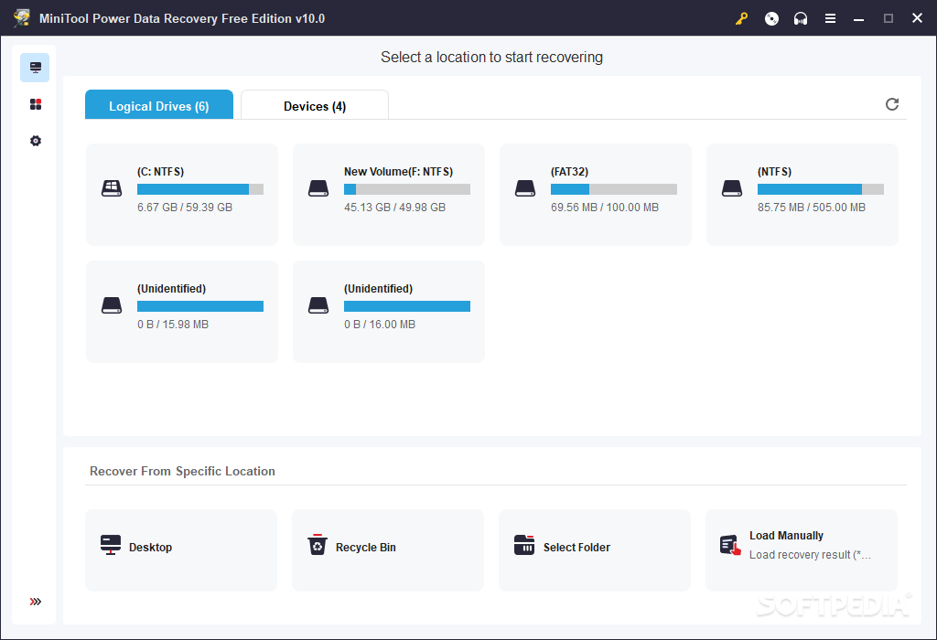
Task: Select the C: NTFS drive
Action: click(x=182, y=195)
